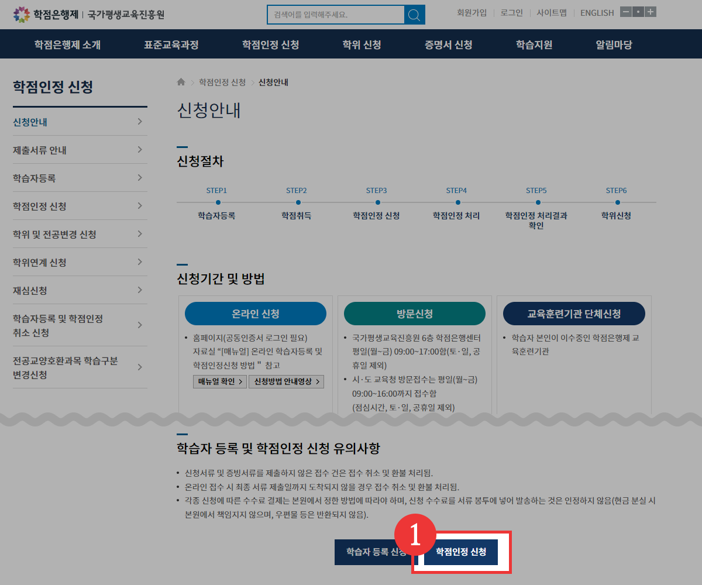The width and height of the screenshot is (702, 585).
Task: Open the 로그인 link
Action: coord(511,13)
